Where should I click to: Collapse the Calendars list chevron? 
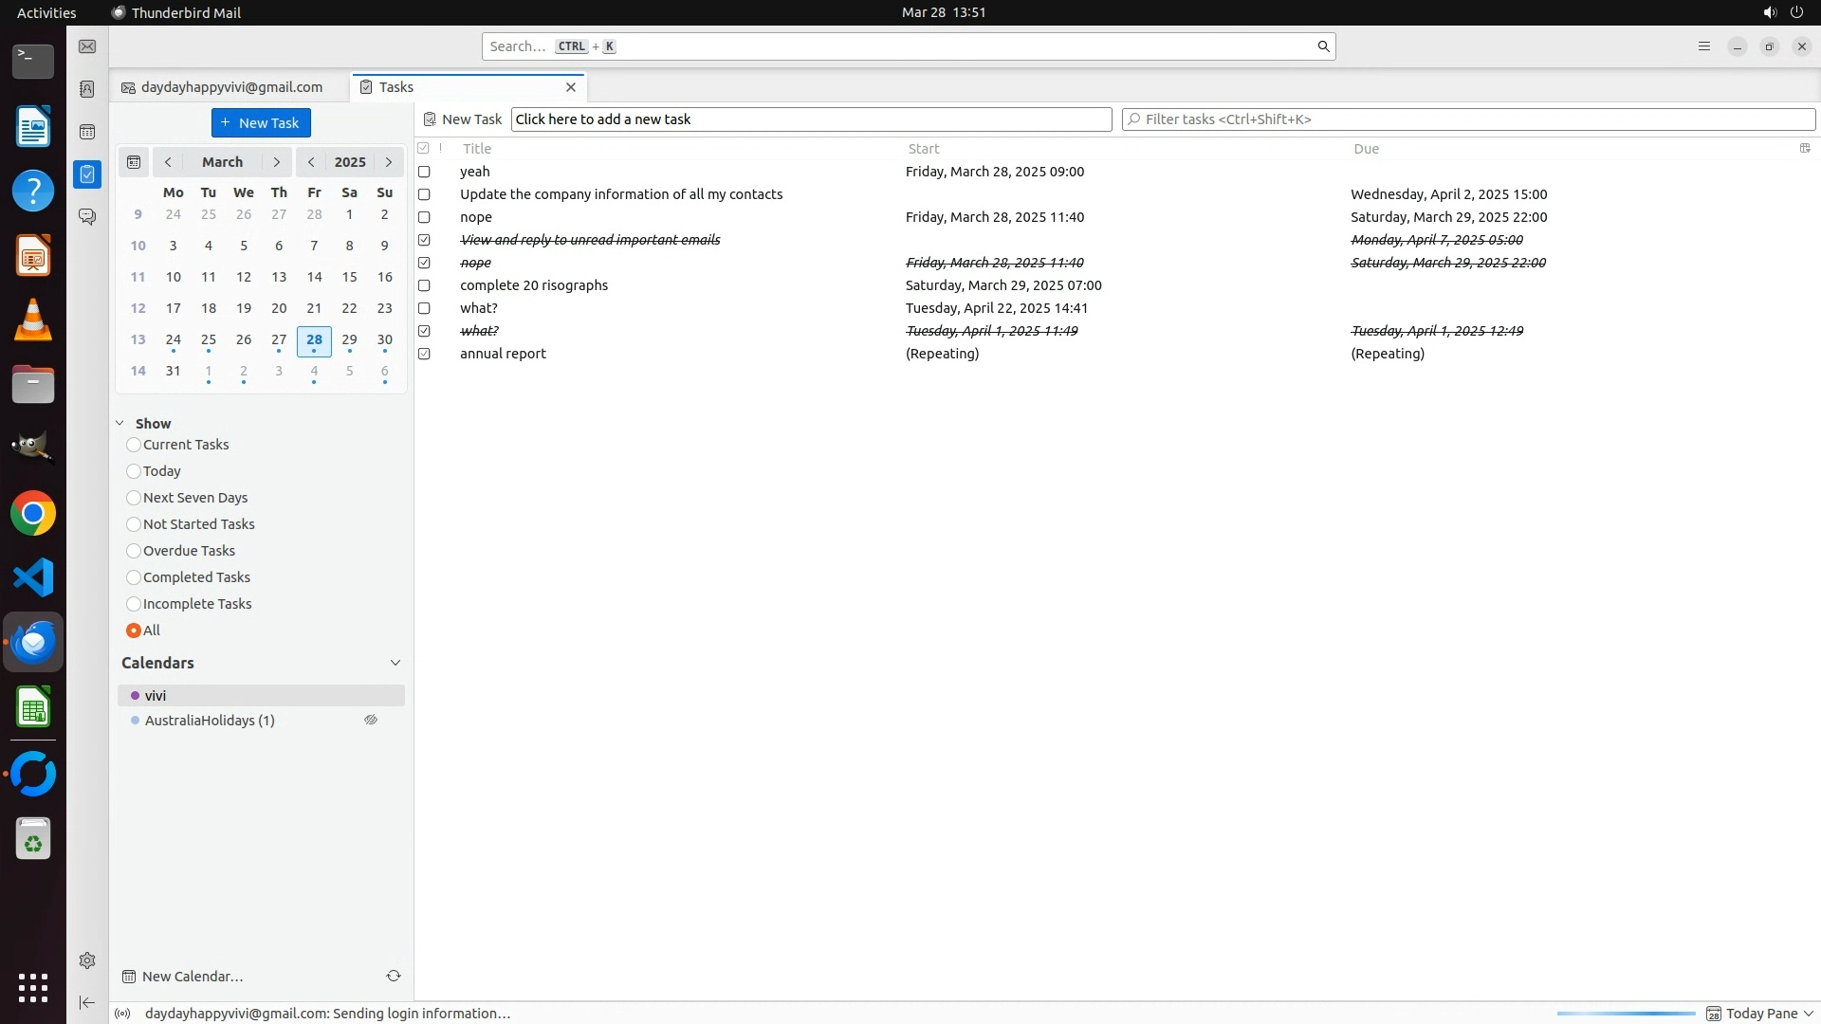tap(395, 663)
